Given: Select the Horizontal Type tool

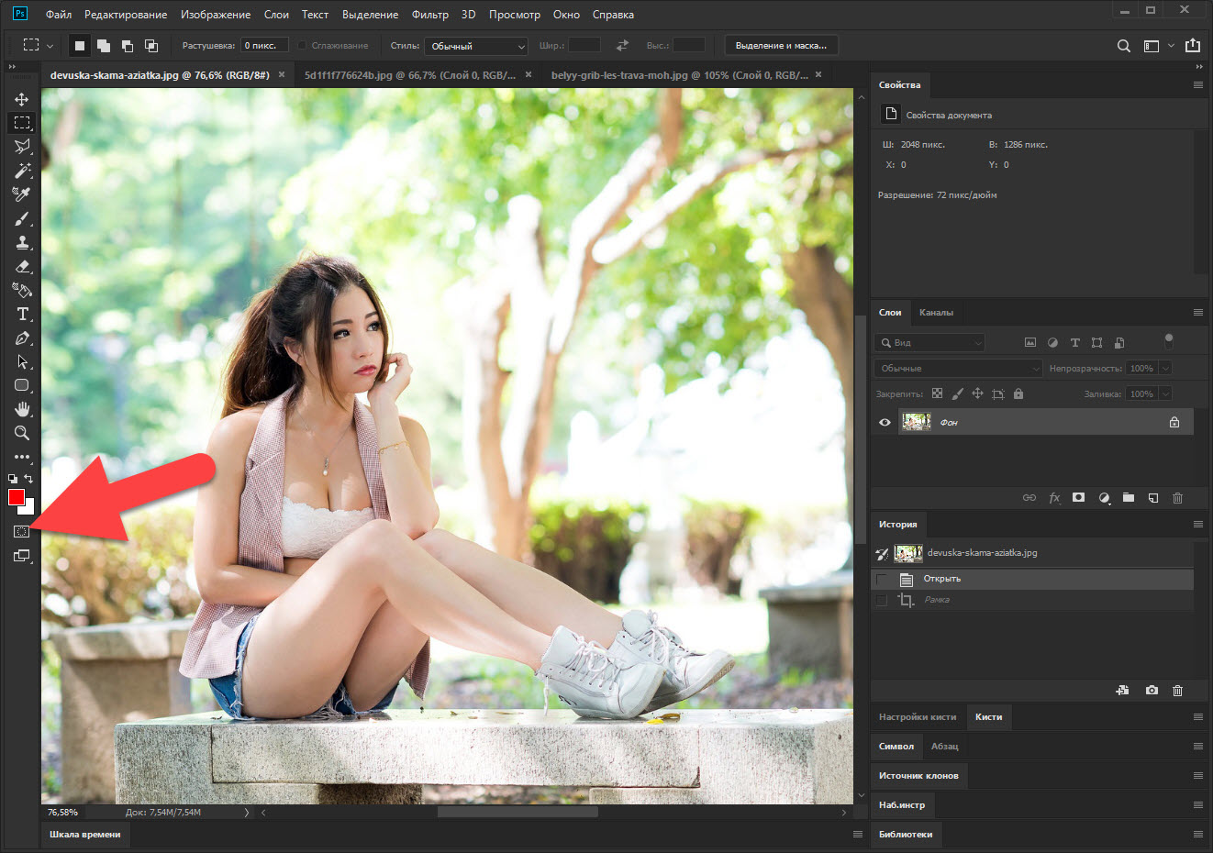Looking at the screenshot, I should coord(22,314).
